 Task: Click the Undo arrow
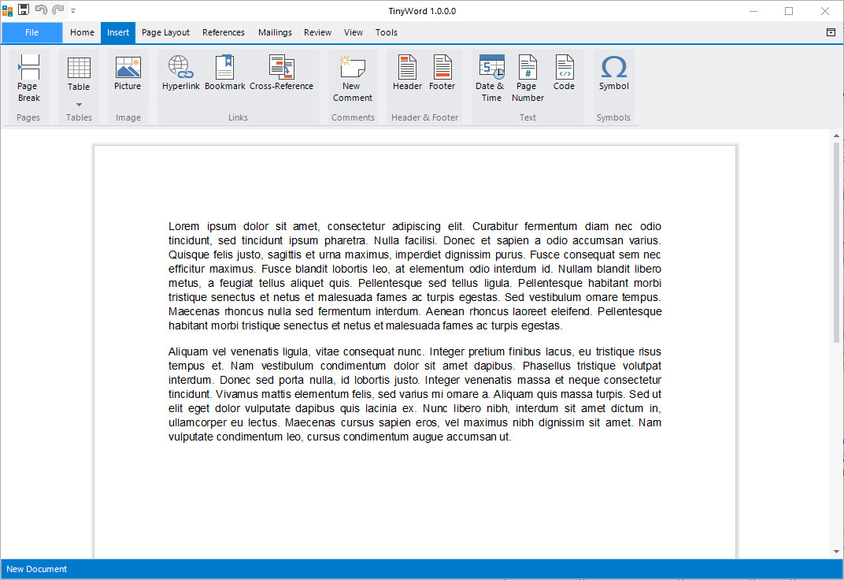pyautogui.click(x=41, y=9)
